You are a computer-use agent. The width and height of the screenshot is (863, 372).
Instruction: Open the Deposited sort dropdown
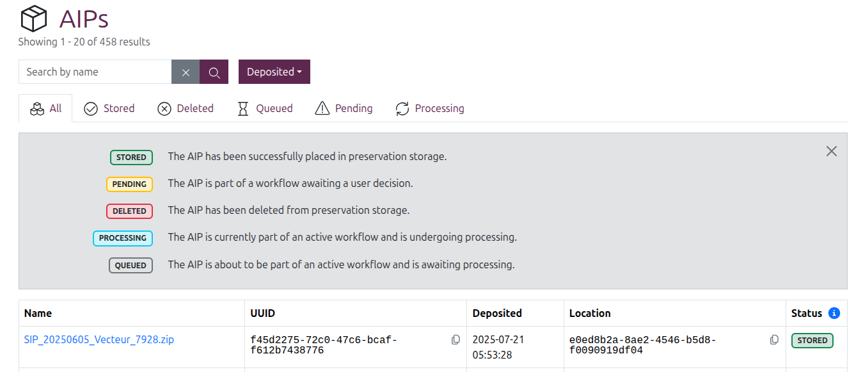274,72
